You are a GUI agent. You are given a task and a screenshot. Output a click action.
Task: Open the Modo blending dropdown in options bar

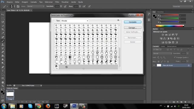tap(36, 6)
